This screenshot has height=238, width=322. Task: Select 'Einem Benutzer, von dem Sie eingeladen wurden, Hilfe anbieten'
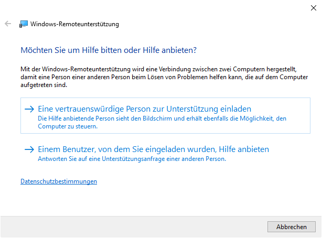point(154,149)
